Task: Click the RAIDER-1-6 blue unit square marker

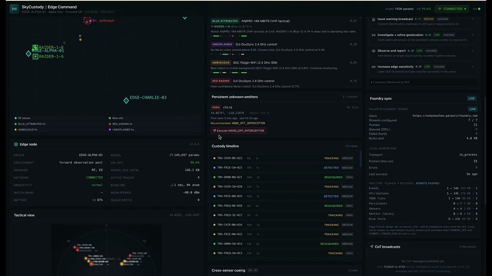Action: (35, 56)
